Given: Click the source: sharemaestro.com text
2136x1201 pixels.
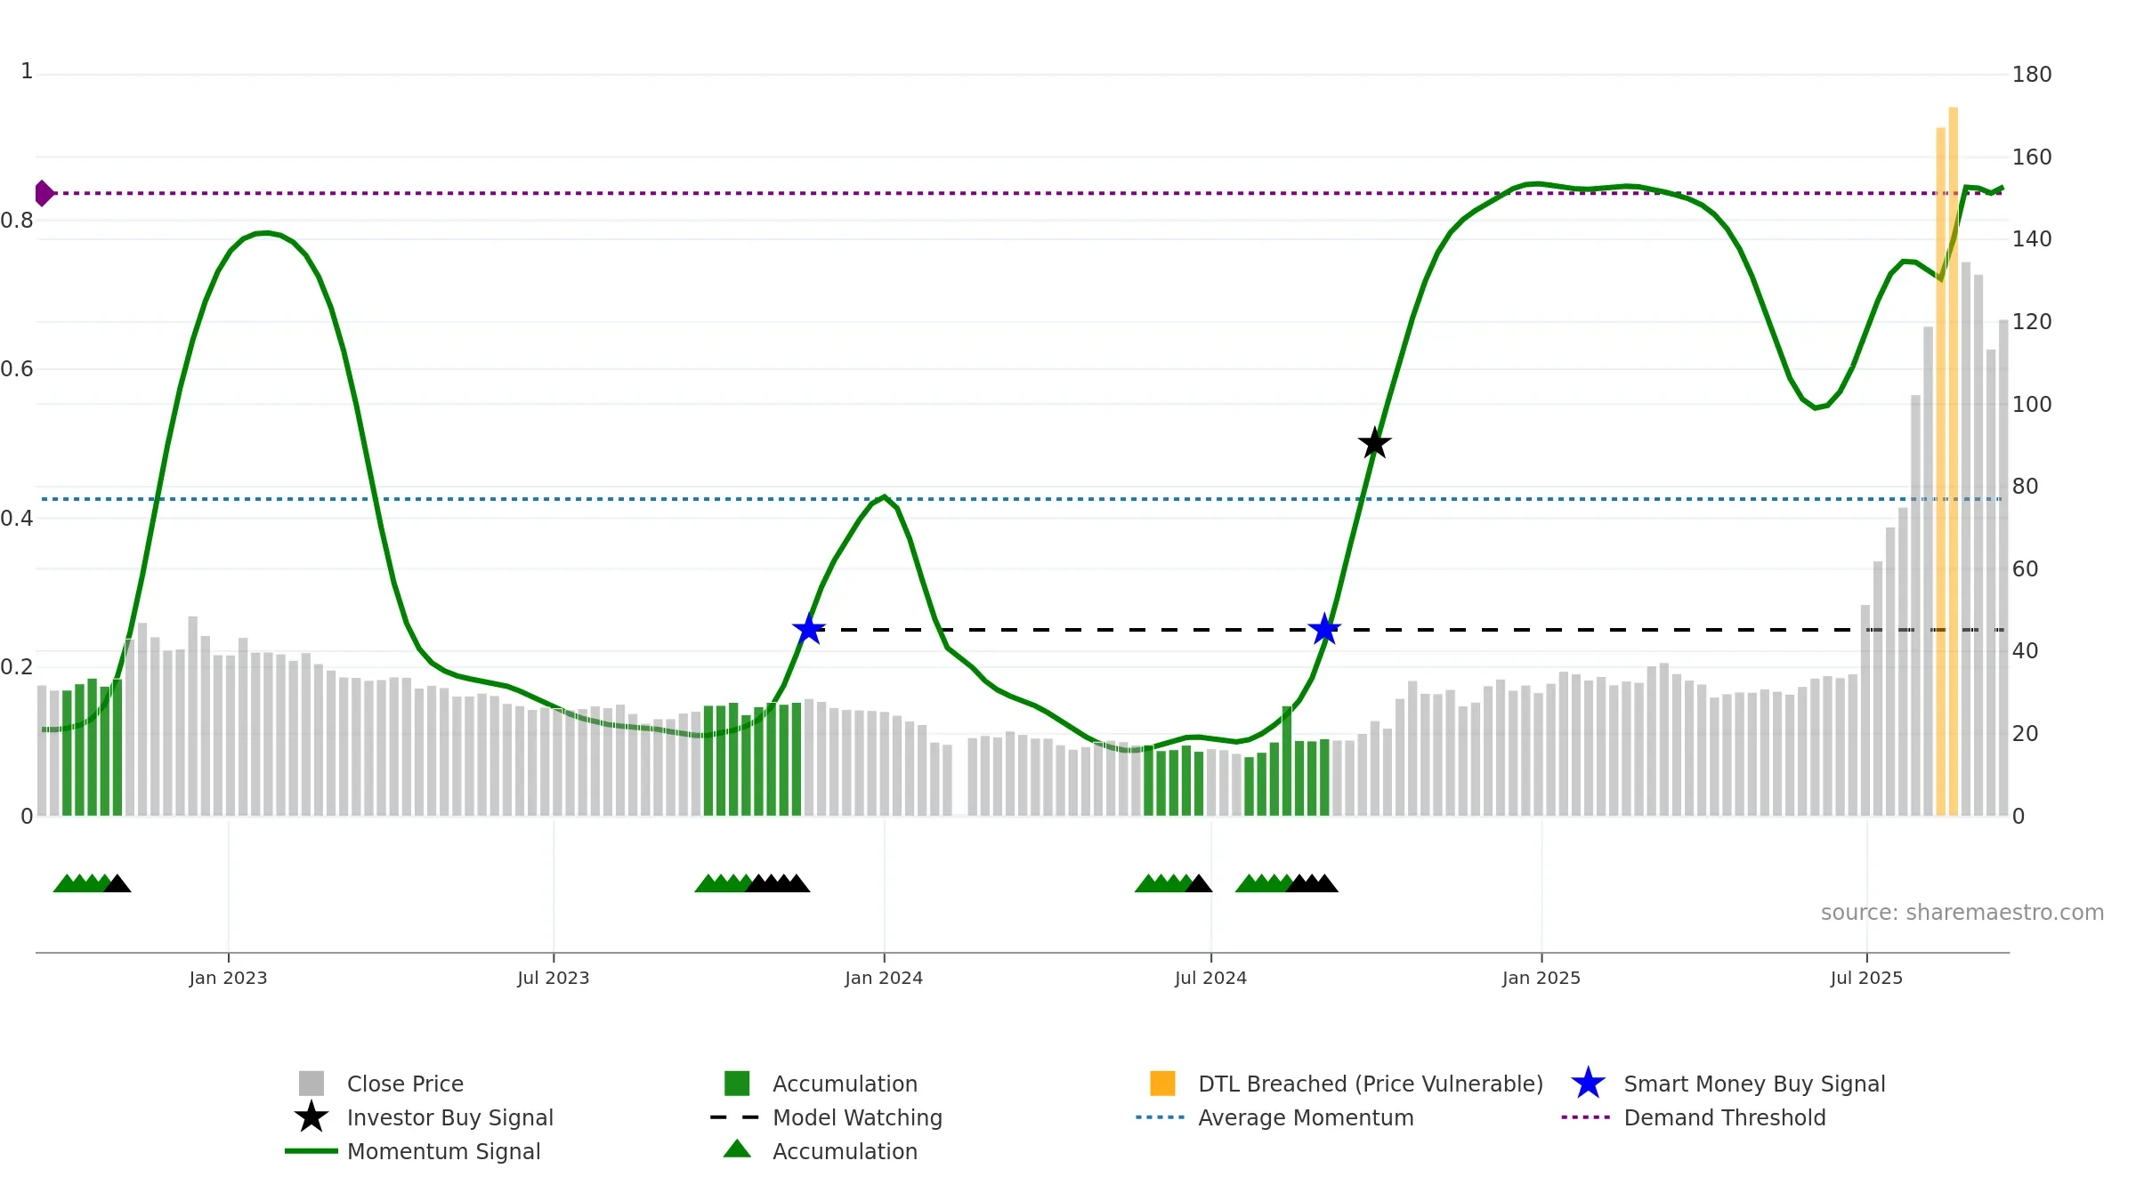Looking at the screenshot, I should pos(1962,913).
